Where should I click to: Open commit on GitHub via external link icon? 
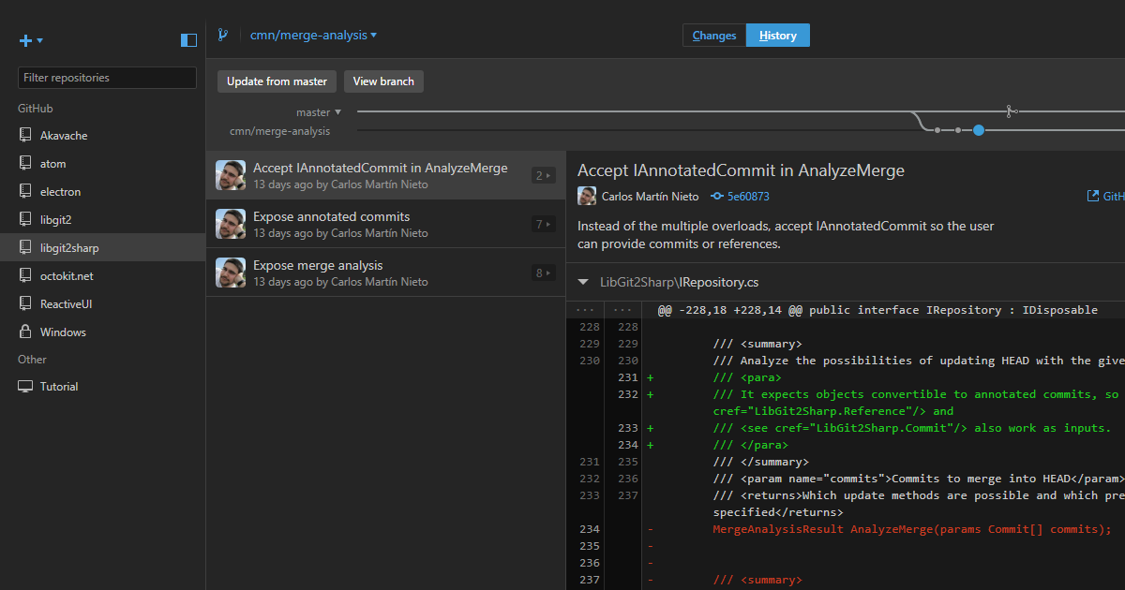tap(1093, 195)
